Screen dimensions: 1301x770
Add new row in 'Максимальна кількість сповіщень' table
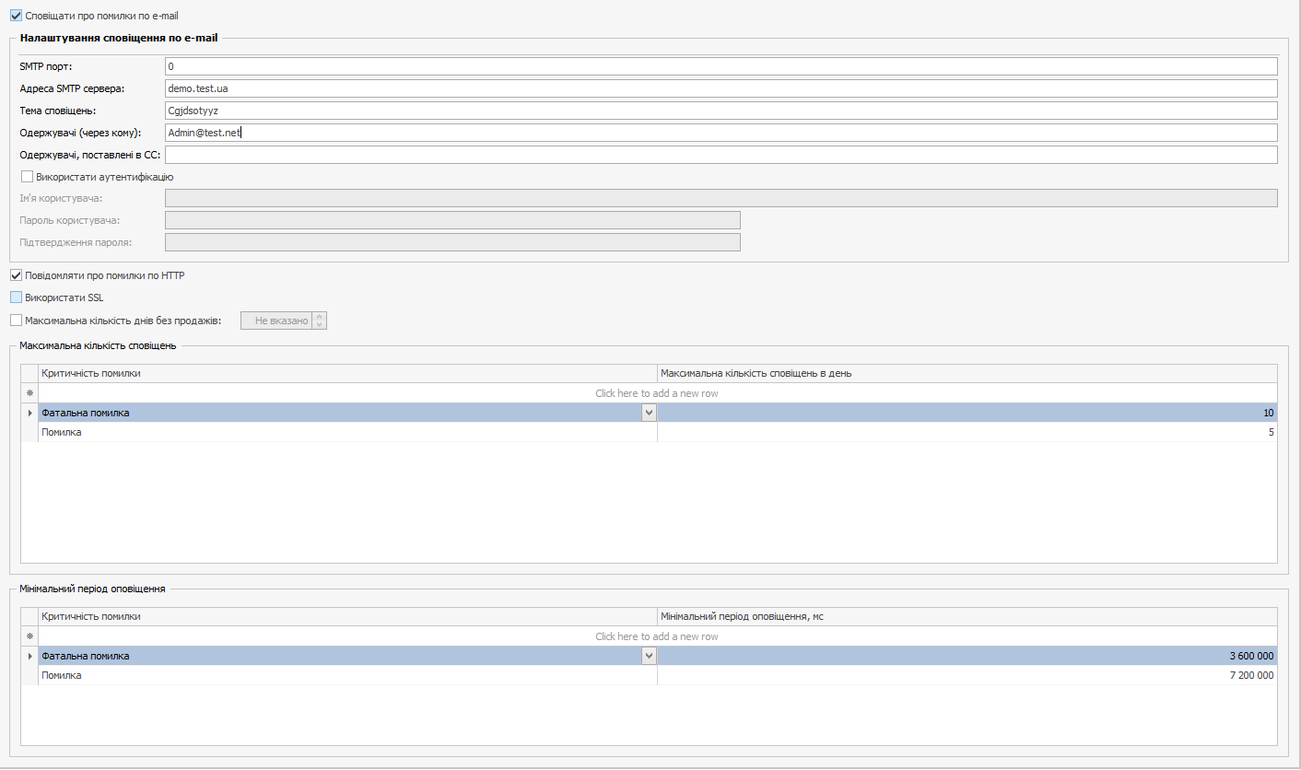tap(656, 393)
